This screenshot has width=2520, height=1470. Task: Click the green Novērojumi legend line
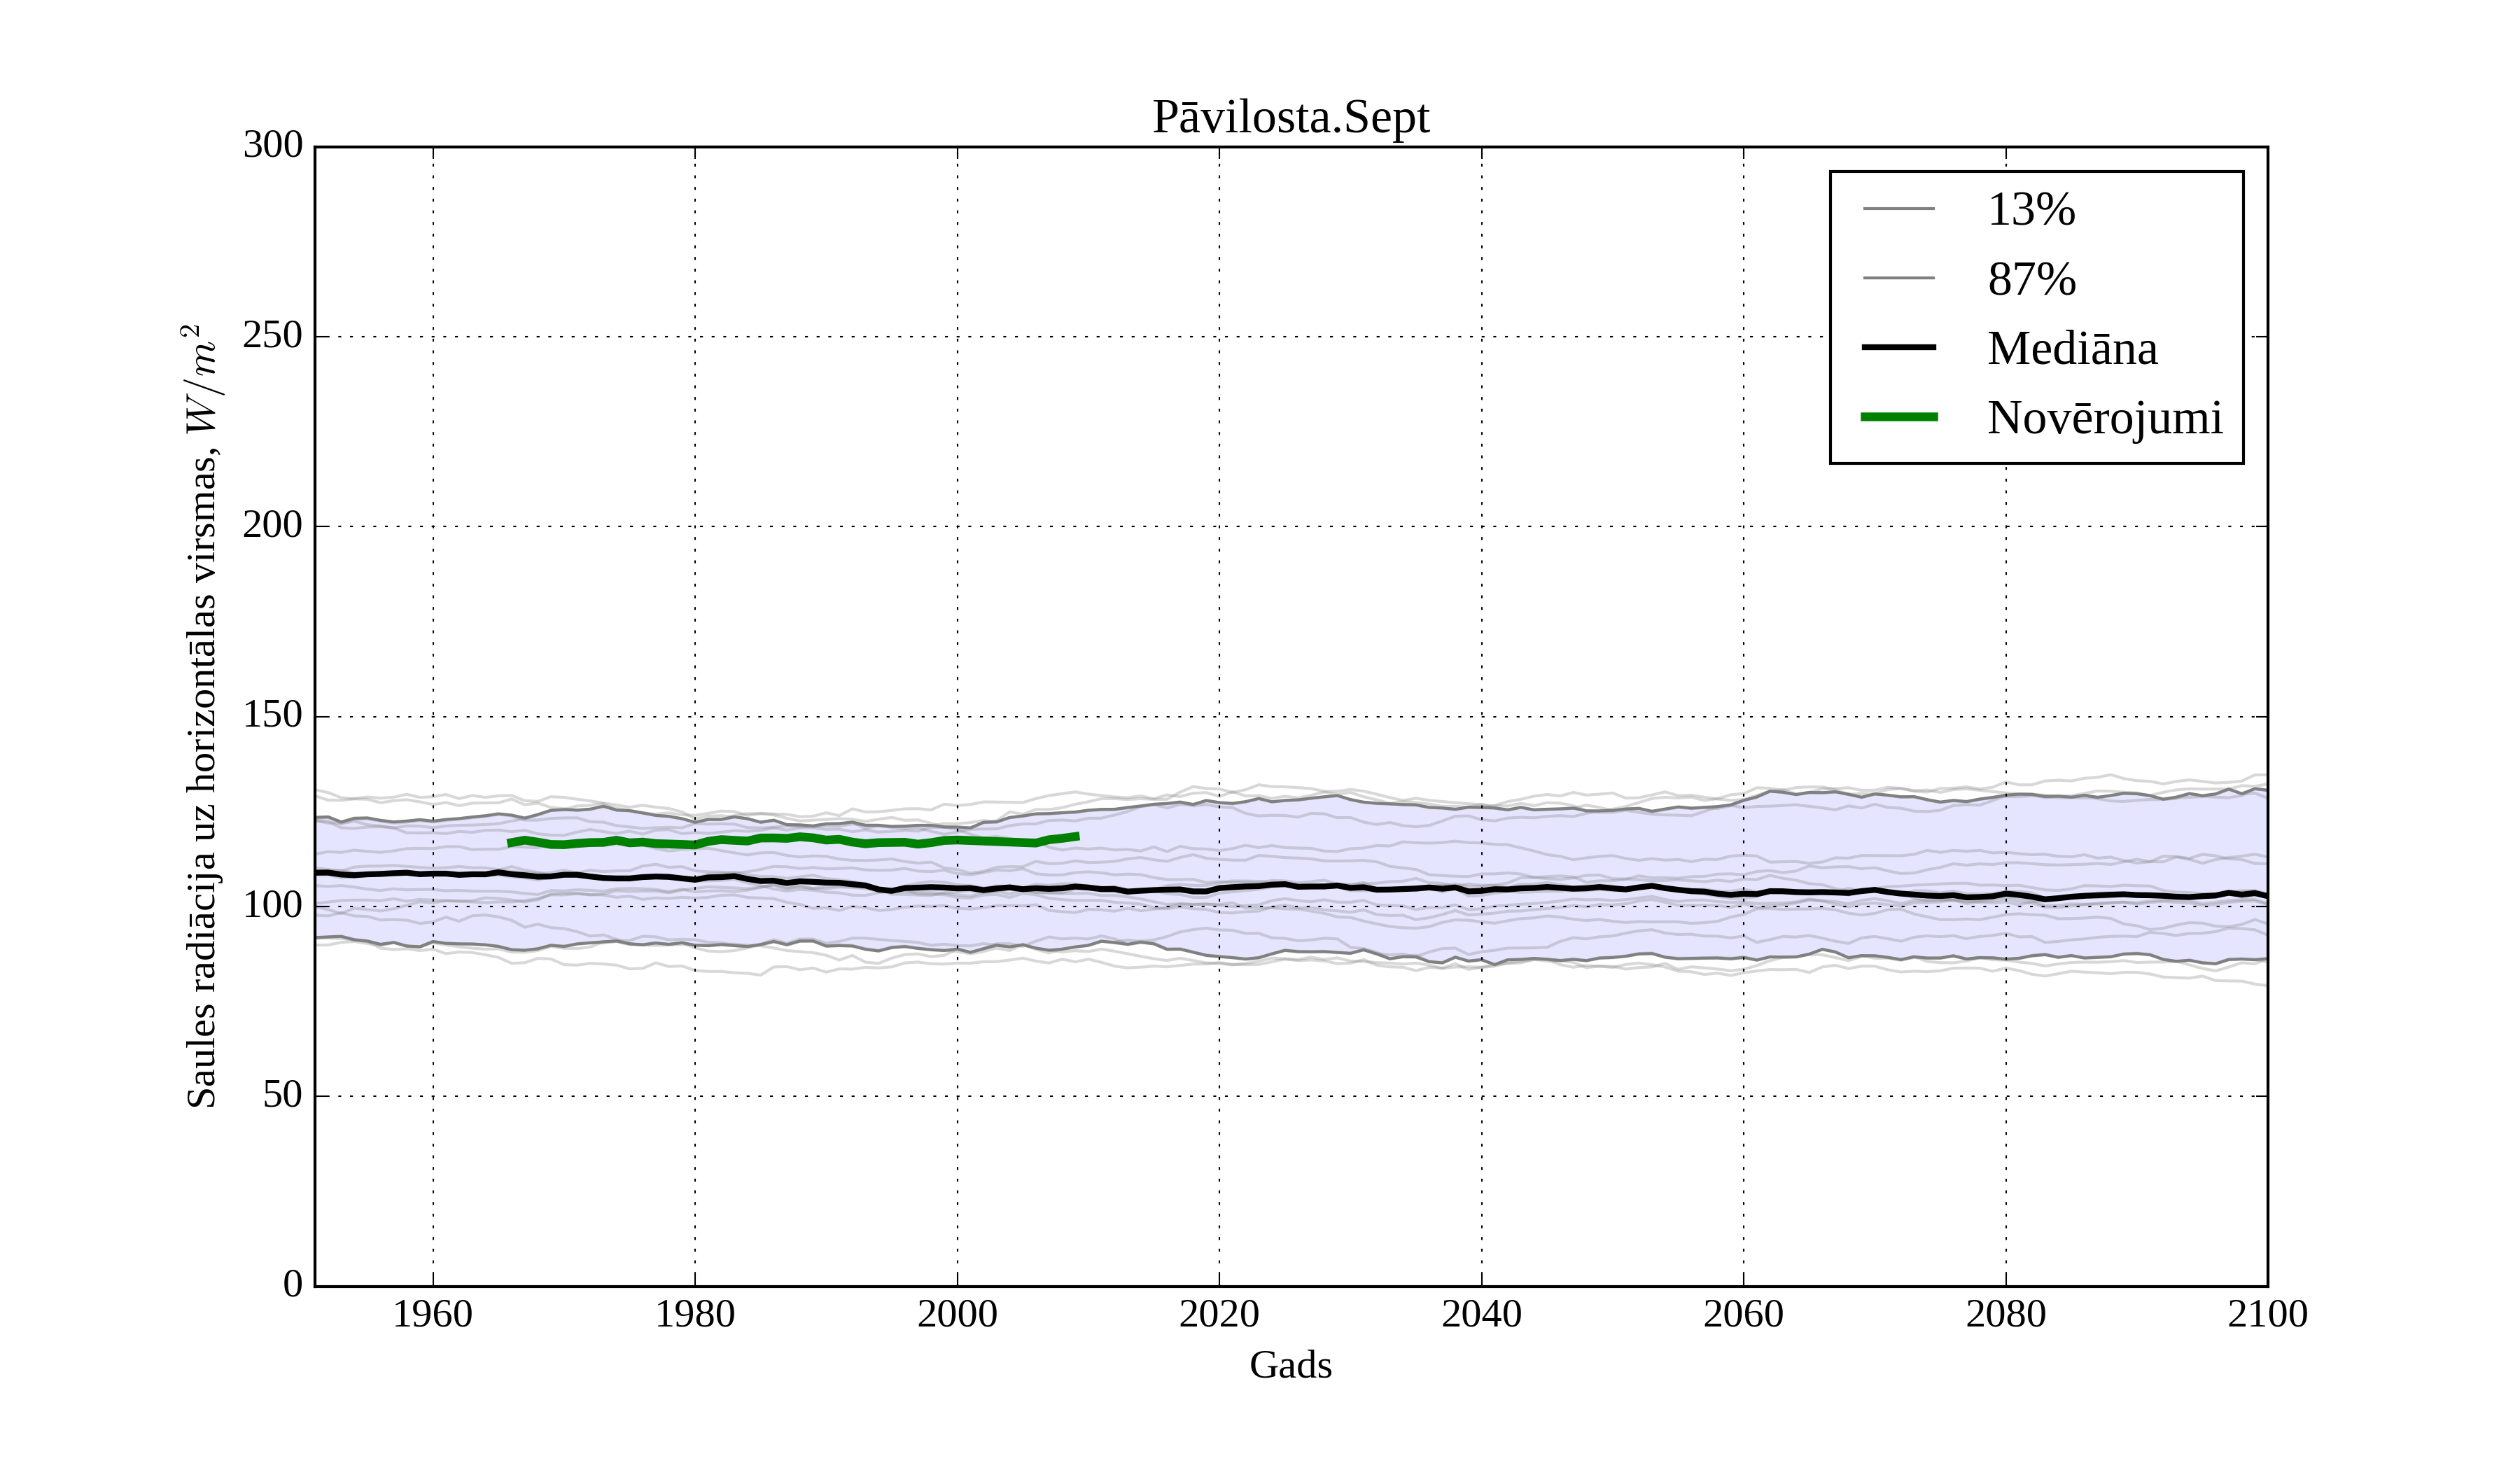pos(1898,417)
